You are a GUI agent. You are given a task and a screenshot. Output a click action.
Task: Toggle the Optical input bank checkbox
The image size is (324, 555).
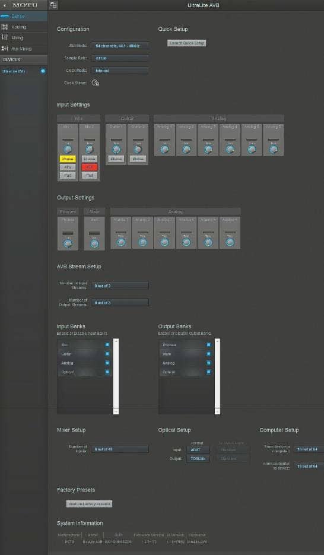(107, 372)
